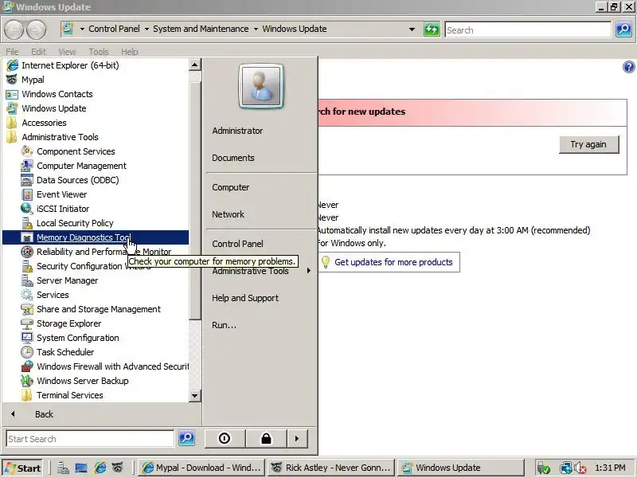Click Get updates for more products link
This screenshot has width=637, height=478.
[x=393, y=262]
